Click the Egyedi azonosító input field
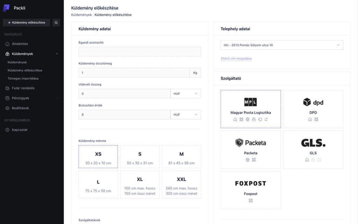The height and width of the screenshot is (224, 358). [139, 52]
